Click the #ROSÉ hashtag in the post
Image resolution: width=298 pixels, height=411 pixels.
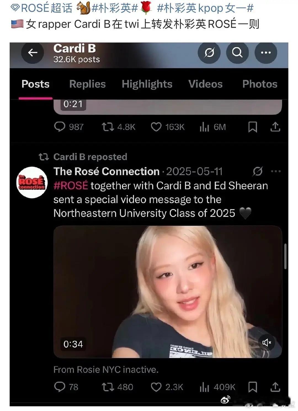[x=71, y=186]
